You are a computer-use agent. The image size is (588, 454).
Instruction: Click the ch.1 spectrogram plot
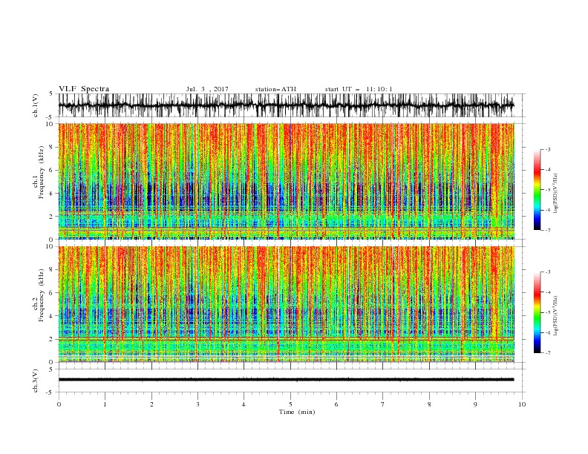(x=286, y=181)
